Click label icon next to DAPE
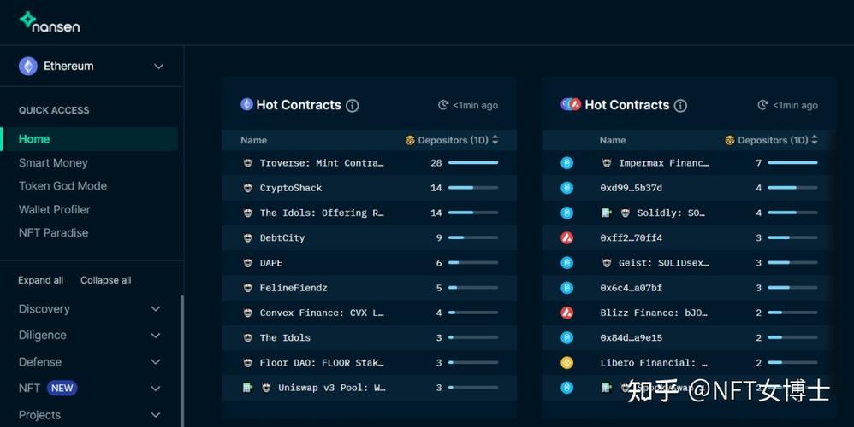 pyautogui.click(x=248, y=263)
